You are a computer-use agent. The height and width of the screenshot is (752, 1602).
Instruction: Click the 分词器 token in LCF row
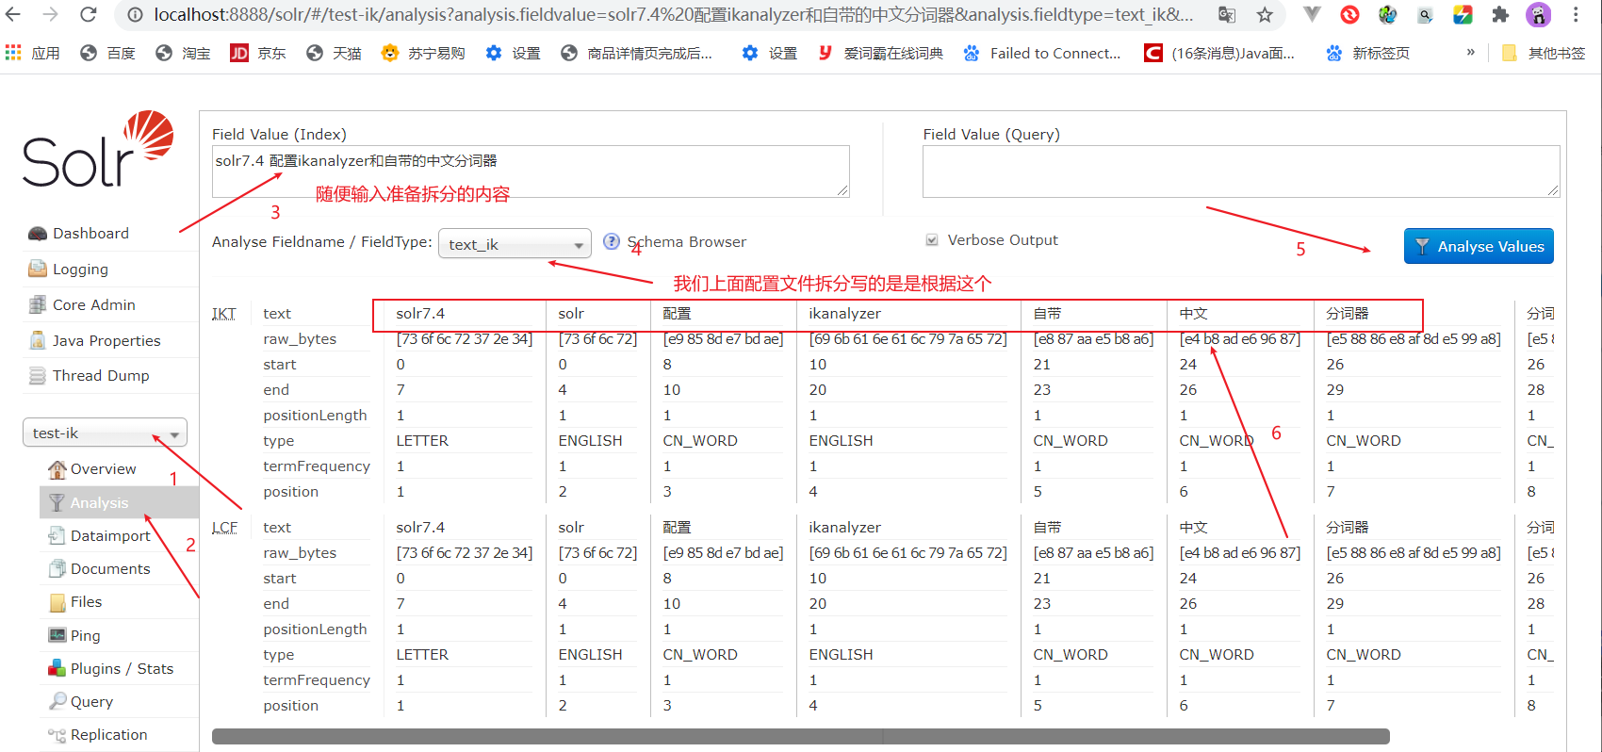tap(1348, 527)
